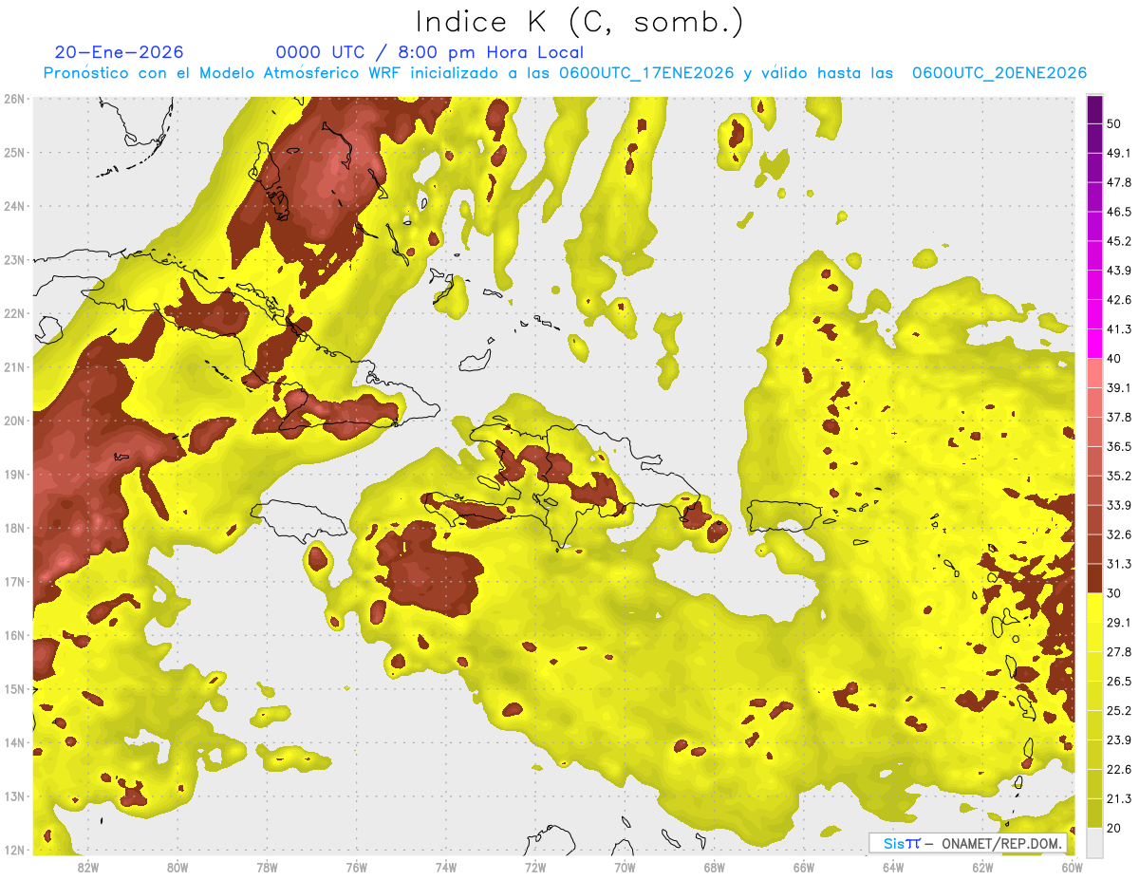
Task: Click the colorbar value '31.3'
Action: point(1119,564)
